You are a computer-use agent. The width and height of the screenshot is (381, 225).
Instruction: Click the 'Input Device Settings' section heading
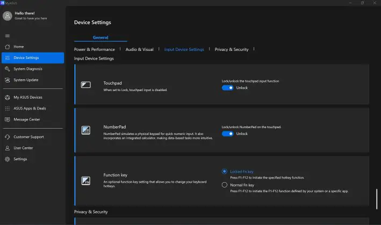(94, 58)
